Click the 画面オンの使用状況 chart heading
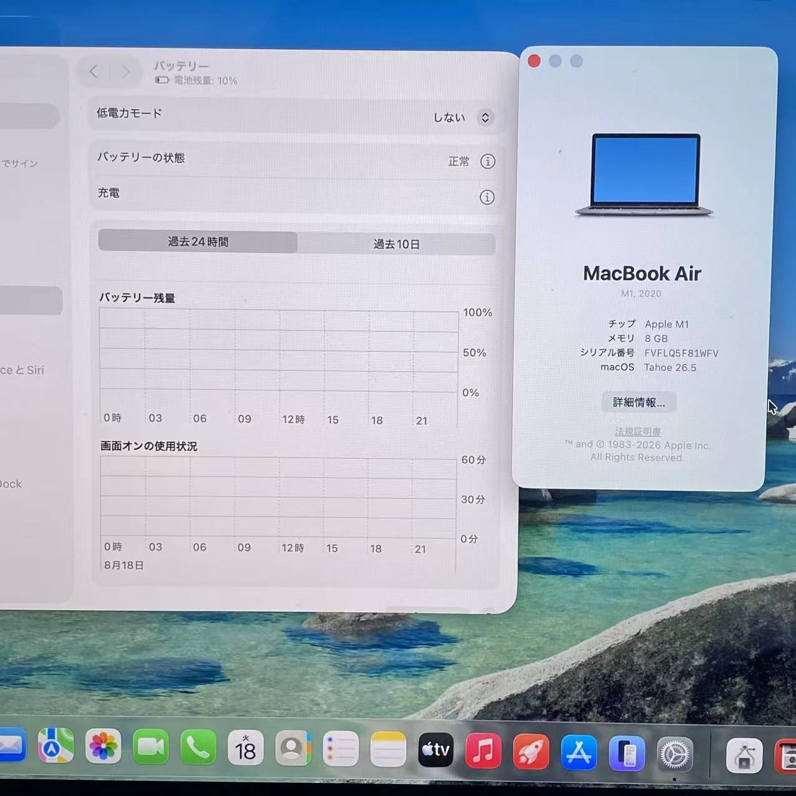The width and height of the screenshot is (796, 796). (x=148, y=446)
